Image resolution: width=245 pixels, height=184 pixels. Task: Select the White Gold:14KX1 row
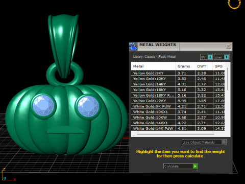point(178,123)
